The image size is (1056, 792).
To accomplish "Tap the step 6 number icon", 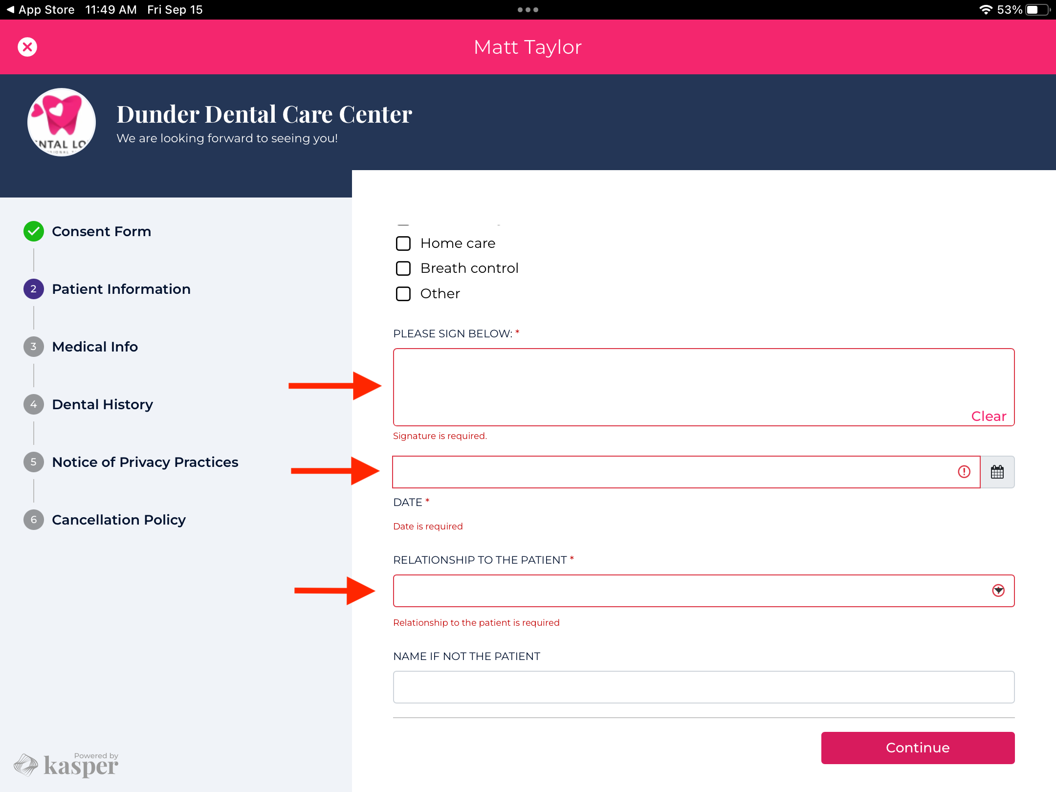I will pyautogui.click(x=34, y=520).
